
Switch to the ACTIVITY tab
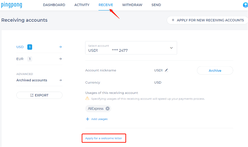[x=82, y=5]
